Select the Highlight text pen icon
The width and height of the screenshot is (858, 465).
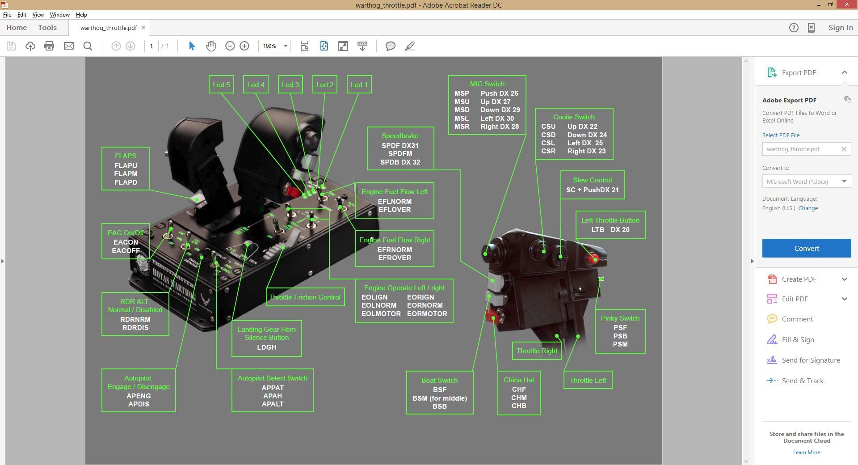(x=409, y=46)
